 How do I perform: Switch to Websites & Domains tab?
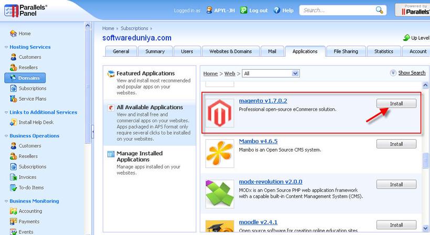coord(231,51)
